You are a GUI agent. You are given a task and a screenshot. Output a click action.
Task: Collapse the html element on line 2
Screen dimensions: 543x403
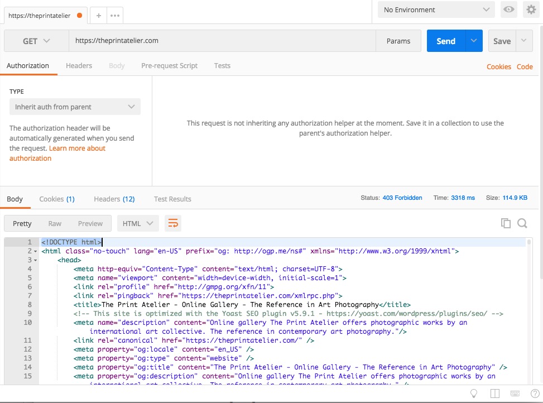click(x=35, y=251)
